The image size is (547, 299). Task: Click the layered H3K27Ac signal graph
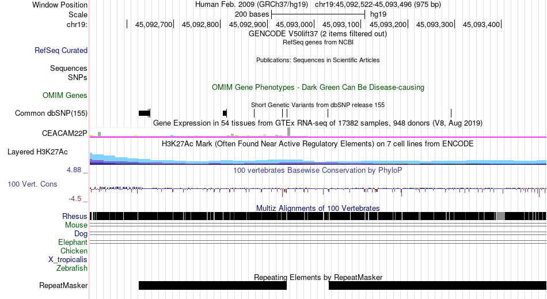coord(318,159)
